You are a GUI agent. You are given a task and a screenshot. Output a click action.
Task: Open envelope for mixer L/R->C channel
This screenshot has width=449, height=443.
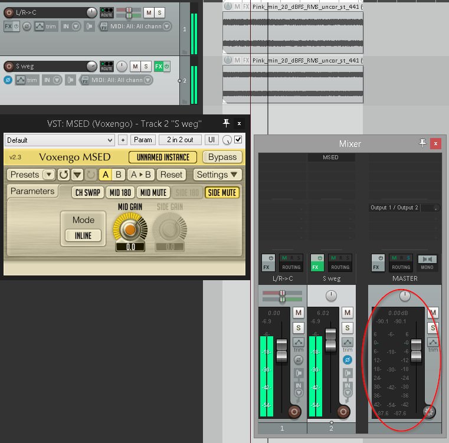point(299,342)
